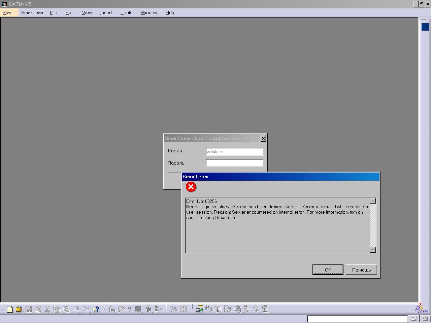Click the red error icon in SmarTeam dialog
The width and height of the screenshot is (431, 323).
click(191, 187)
